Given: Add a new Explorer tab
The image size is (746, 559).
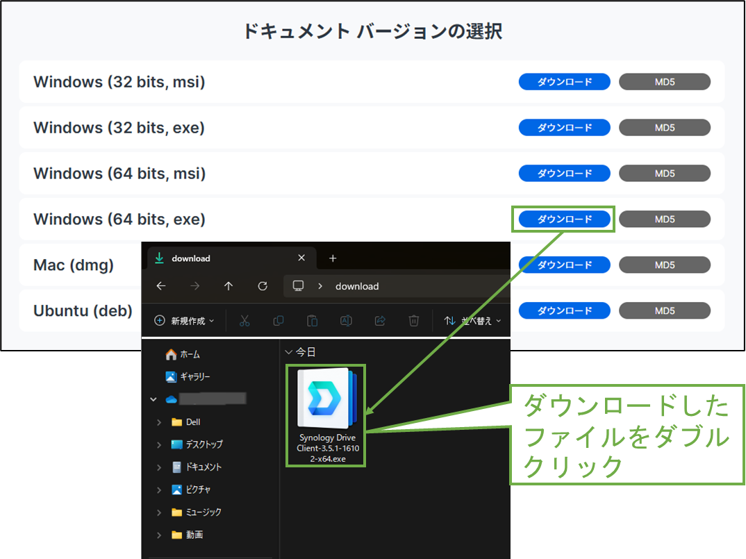Looking at the screenshot, I should [x=333, y=258].
